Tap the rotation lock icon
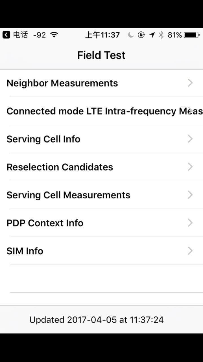 [141, 35]
